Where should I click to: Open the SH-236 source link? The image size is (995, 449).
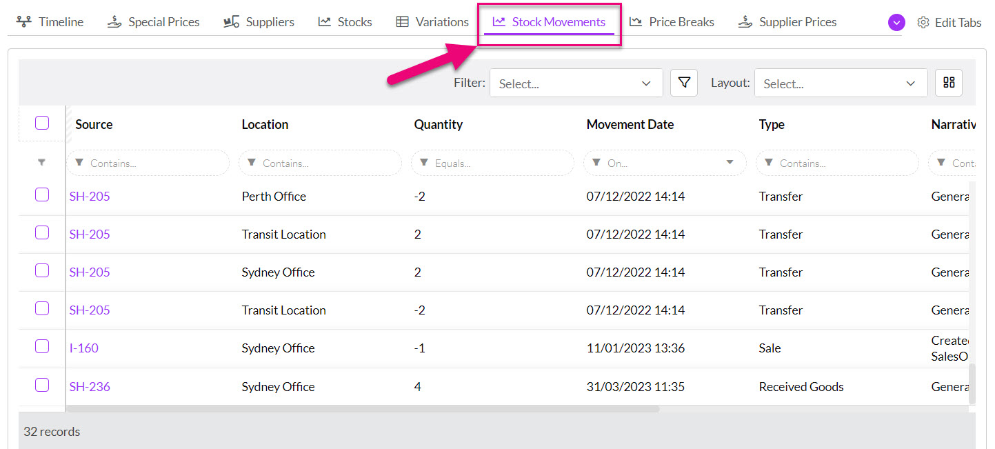coord(90,386)
